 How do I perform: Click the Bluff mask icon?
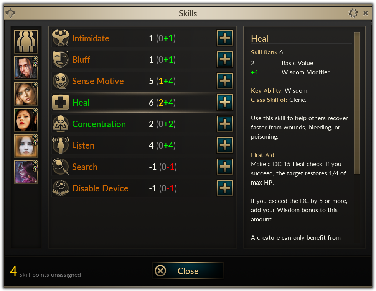(60, 60)
